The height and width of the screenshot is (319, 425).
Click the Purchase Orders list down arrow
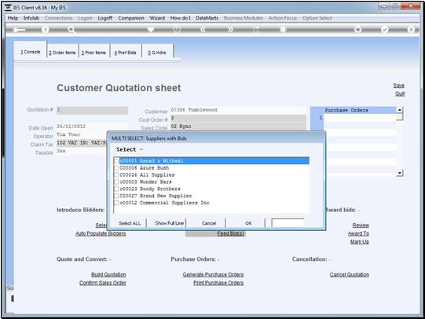tap(400, 173)
